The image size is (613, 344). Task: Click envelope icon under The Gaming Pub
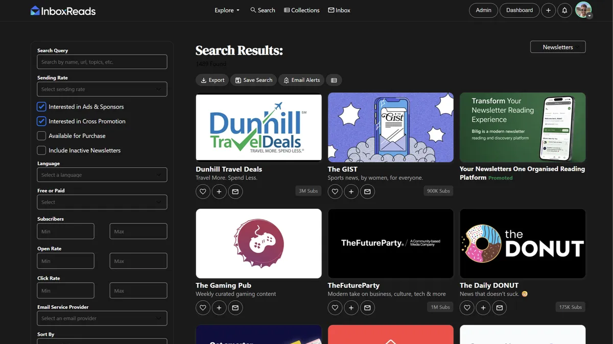coord(235,308)
